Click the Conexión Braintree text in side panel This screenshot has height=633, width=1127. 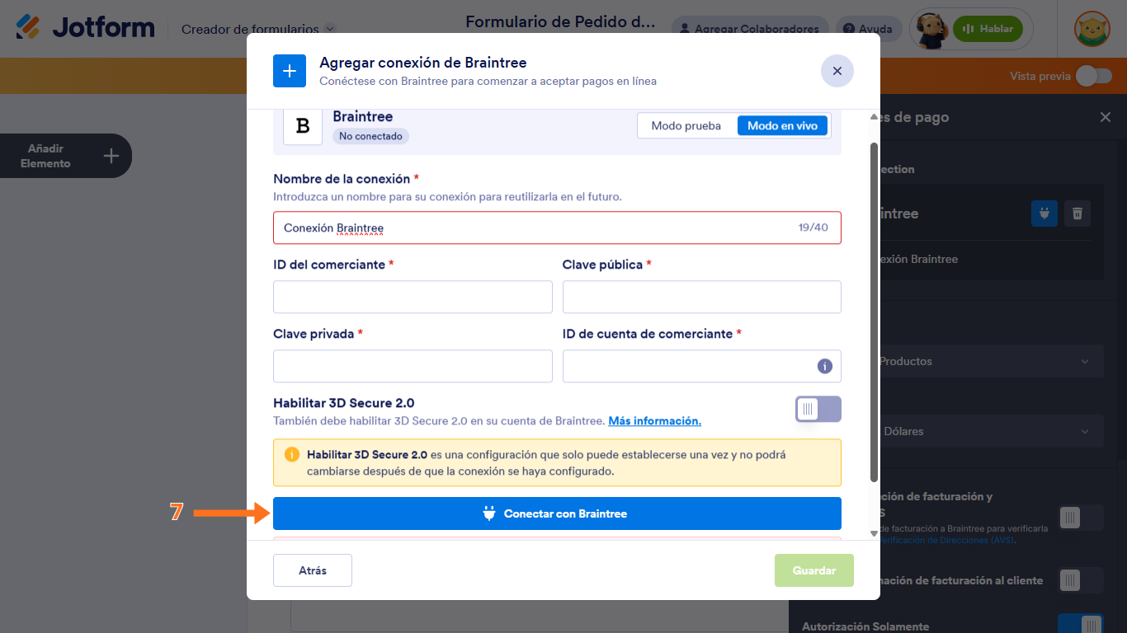point(918,259)
